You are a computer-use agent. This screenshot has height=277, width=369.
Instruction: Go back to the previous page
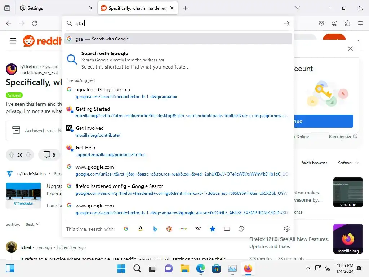click(x=9, y=23)
